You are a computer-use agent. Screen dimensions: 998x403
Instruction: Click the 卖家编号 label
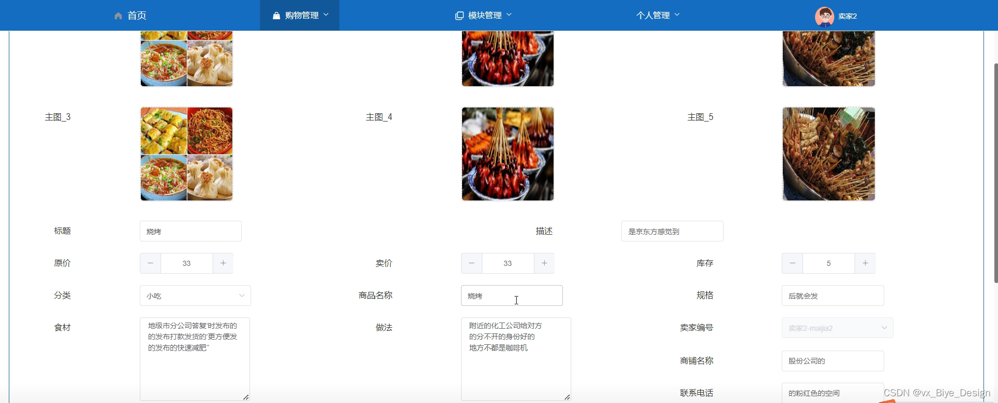coord(697,328)
